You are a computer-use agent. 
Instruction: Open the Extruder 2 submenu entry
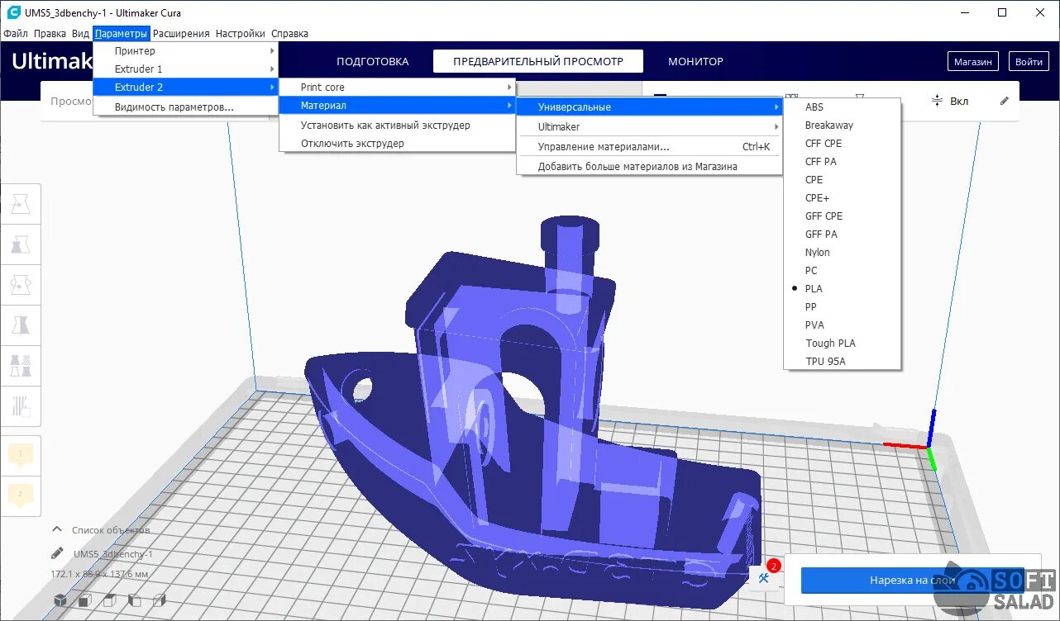(185, 88)
